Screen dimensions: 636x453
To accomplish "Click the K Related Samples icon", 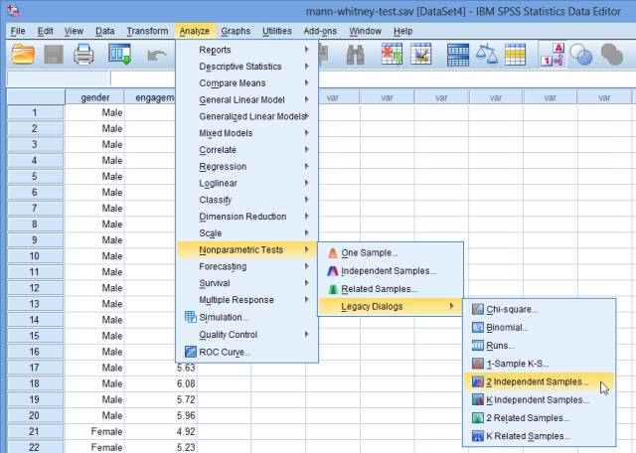I will [x=478, y=436].
